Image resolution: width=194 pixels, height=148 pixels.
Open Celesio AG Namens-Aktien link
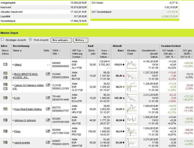pos(28,87)
